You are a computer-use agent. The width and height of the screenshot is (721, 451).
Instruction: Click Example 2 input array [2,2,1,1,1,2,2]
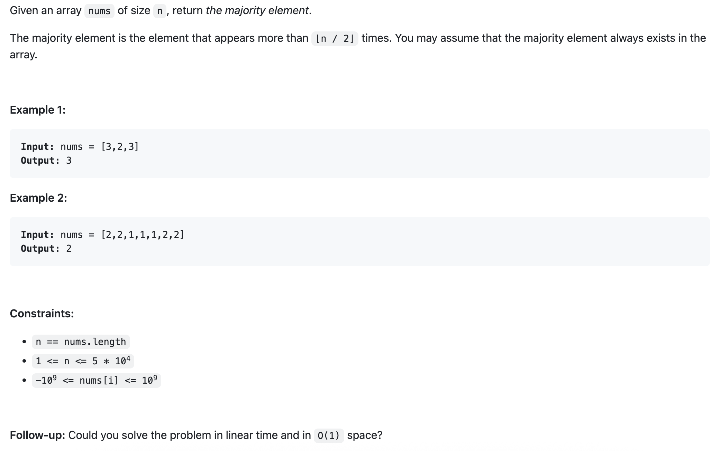(x=143, y=235)
